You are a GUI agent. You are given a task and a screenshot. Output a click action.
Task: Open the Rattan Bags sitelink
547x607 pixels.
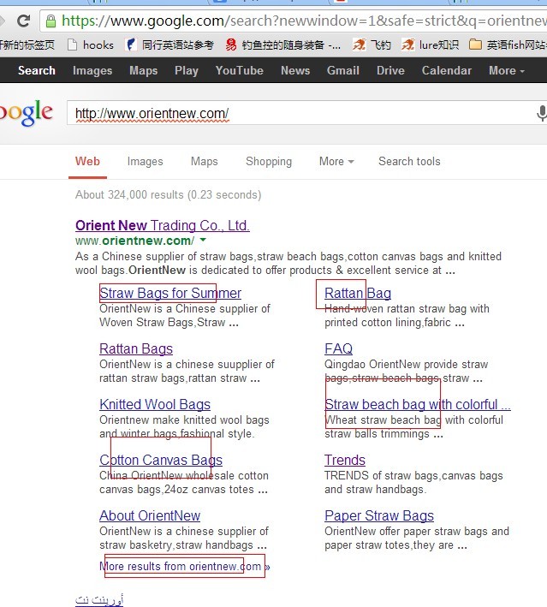click(136, 348)
